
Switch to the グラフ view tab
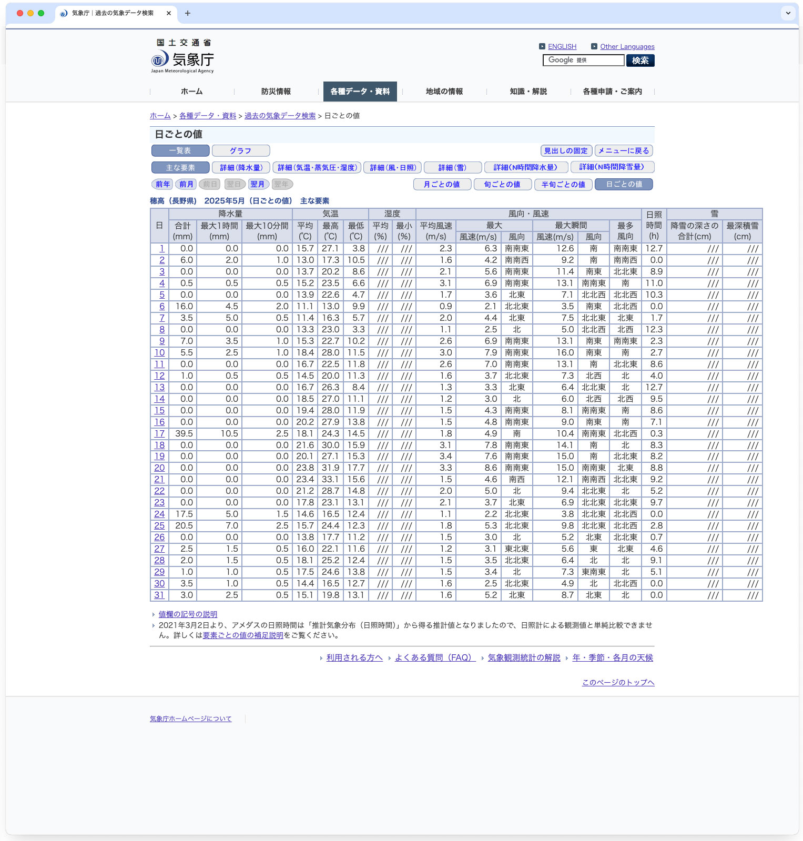click(241, 151)
